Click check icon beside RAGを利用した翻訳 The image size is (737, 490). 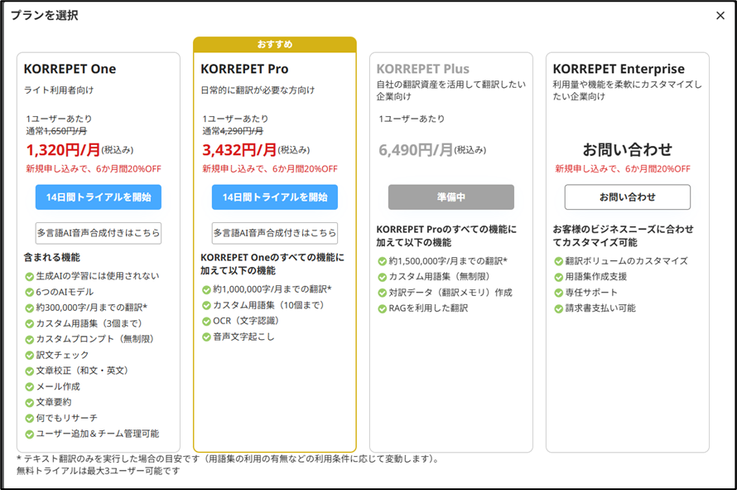pos(383,308)
